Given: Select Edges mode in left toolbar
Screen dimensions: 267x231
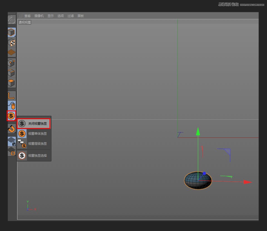Looking at the screenshot, I should (x=12, y=73).
